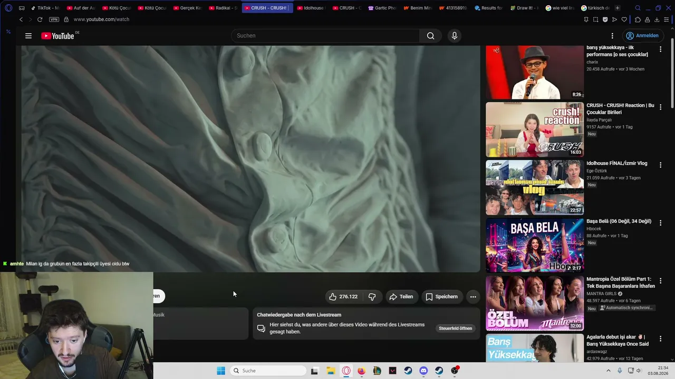This screenshot has height=379, width=675.
Task: Click Steuerfeld öffnen for chat replay
Action: point(456,328)
